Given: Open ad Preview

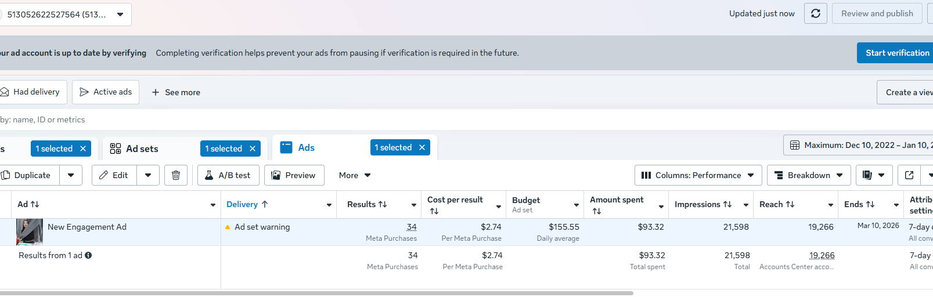Looking at the screenshot, I should (x=294, y=175).
